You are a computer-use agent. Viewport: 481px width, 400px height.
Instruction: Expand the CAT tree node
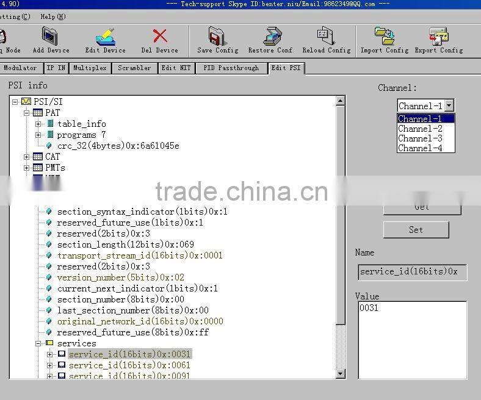tap(27, 157)
